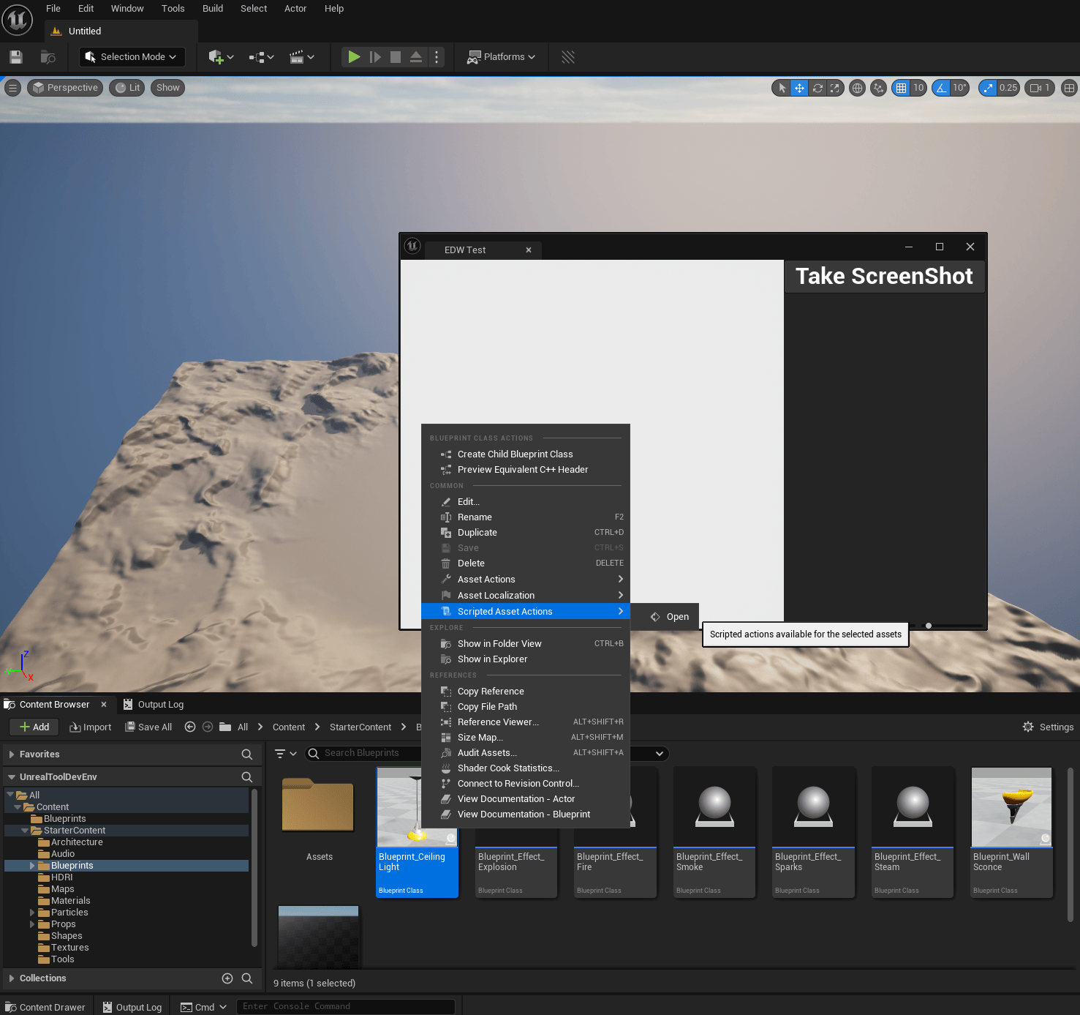Toggle surface snapping icon
This screenshot has width=1080, height=1015.
(x=879, y=88)
